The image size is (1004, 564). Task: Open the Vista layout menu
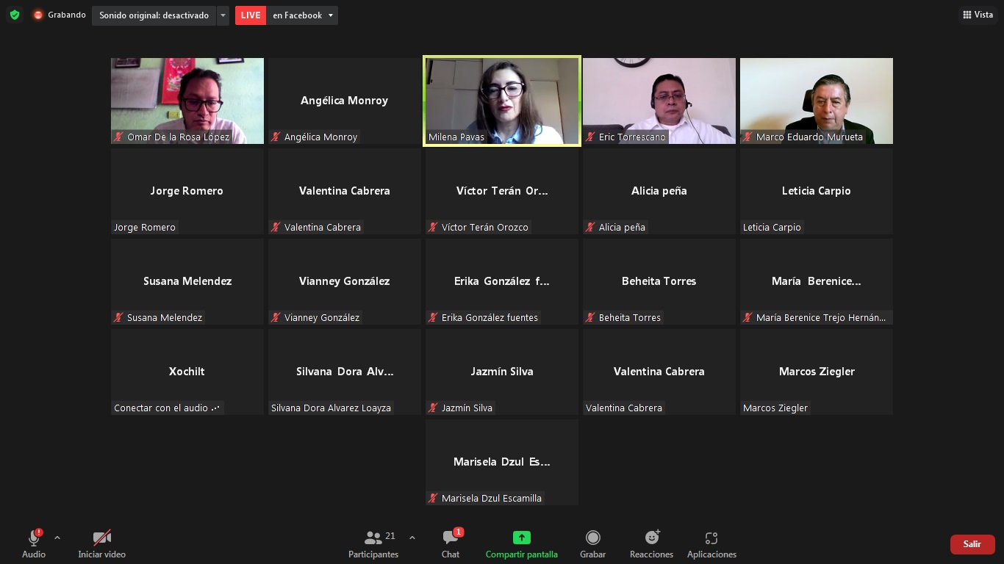coord(978,15)
